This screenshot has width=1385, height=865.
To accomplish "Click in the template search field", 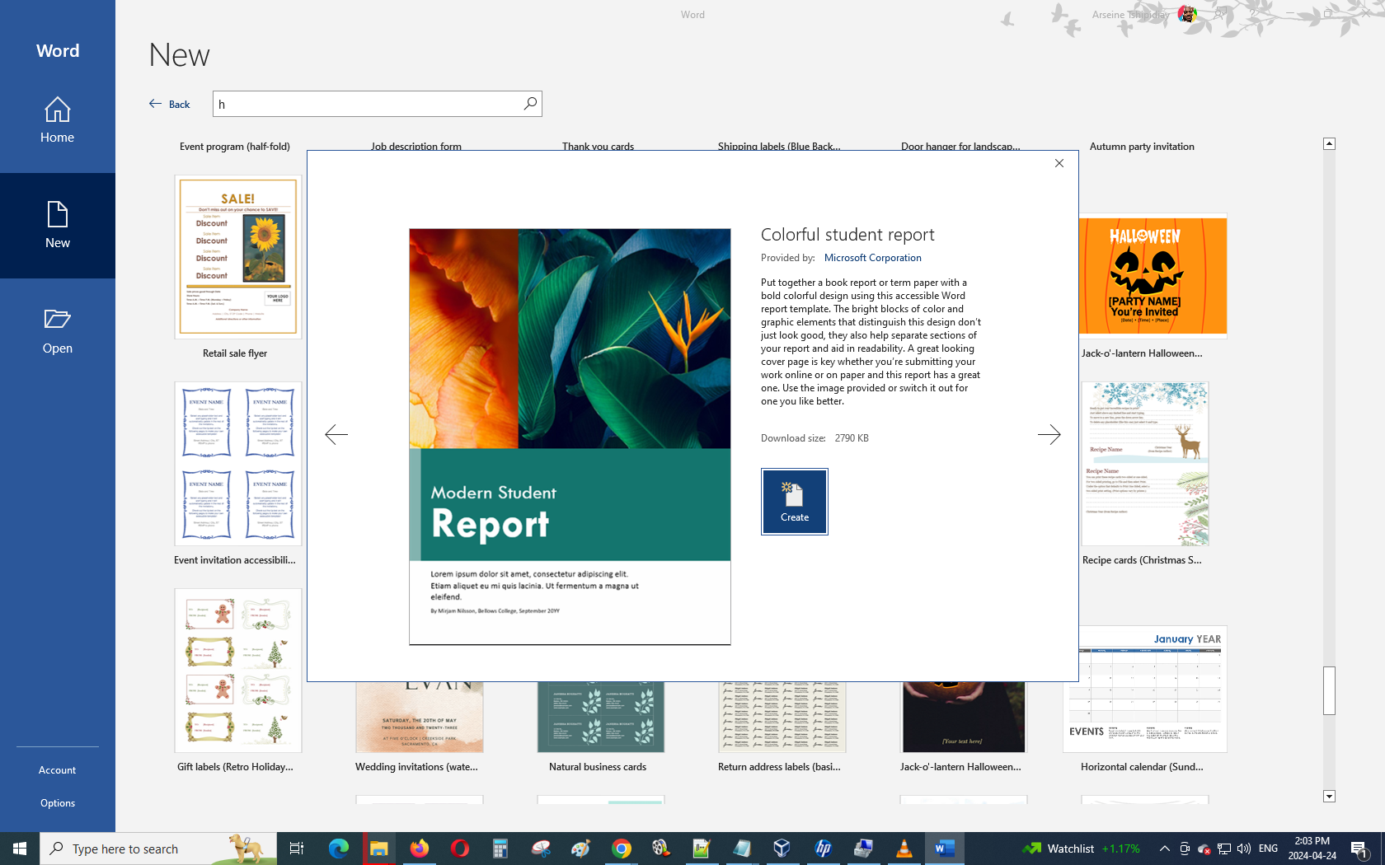I will tap(367, 104).
